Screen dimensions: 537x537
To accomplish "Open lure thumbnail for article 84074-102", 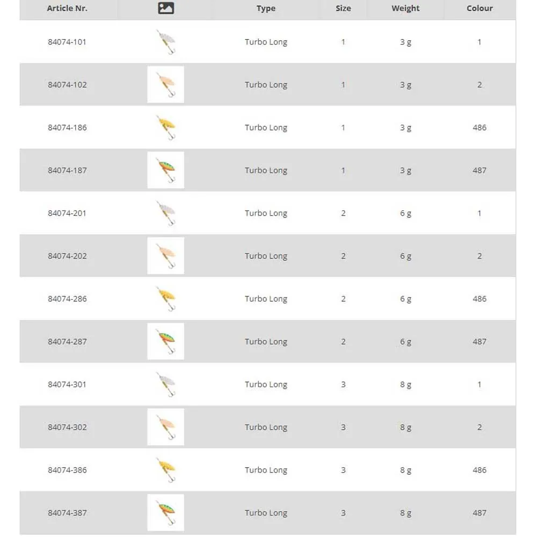I will pyautogui.click(x=166, y=84).
